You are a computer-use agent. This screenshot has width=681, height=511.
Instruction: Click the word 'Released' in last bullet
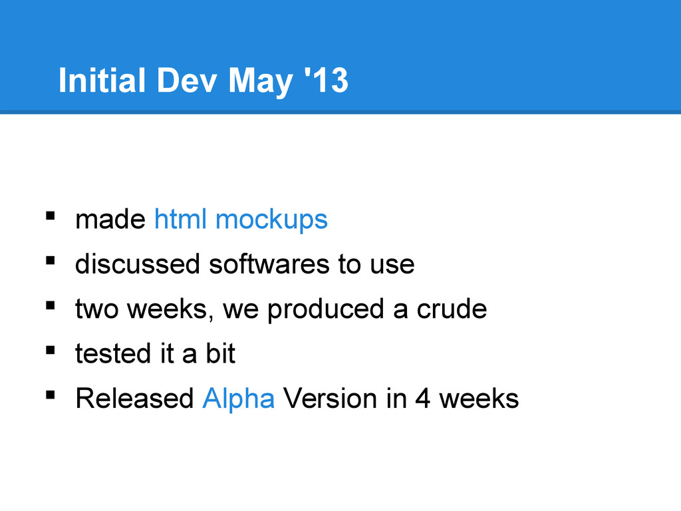pos(134,398)
